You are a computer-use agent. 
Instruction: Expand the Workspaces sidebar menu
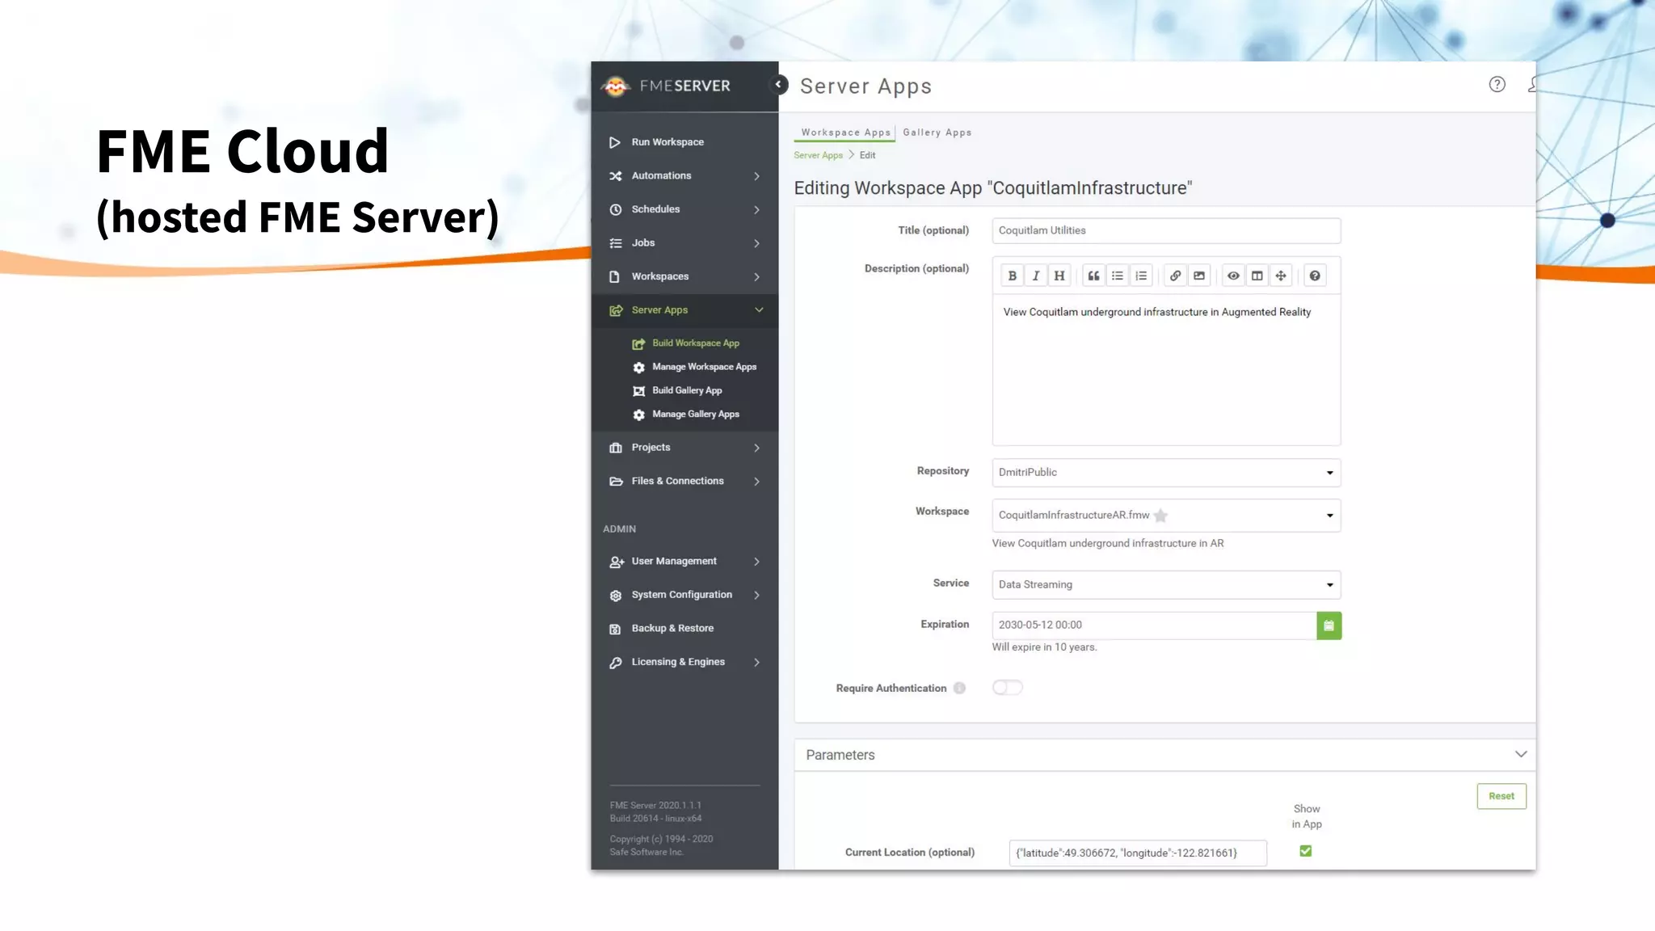[x=684, y=276]
